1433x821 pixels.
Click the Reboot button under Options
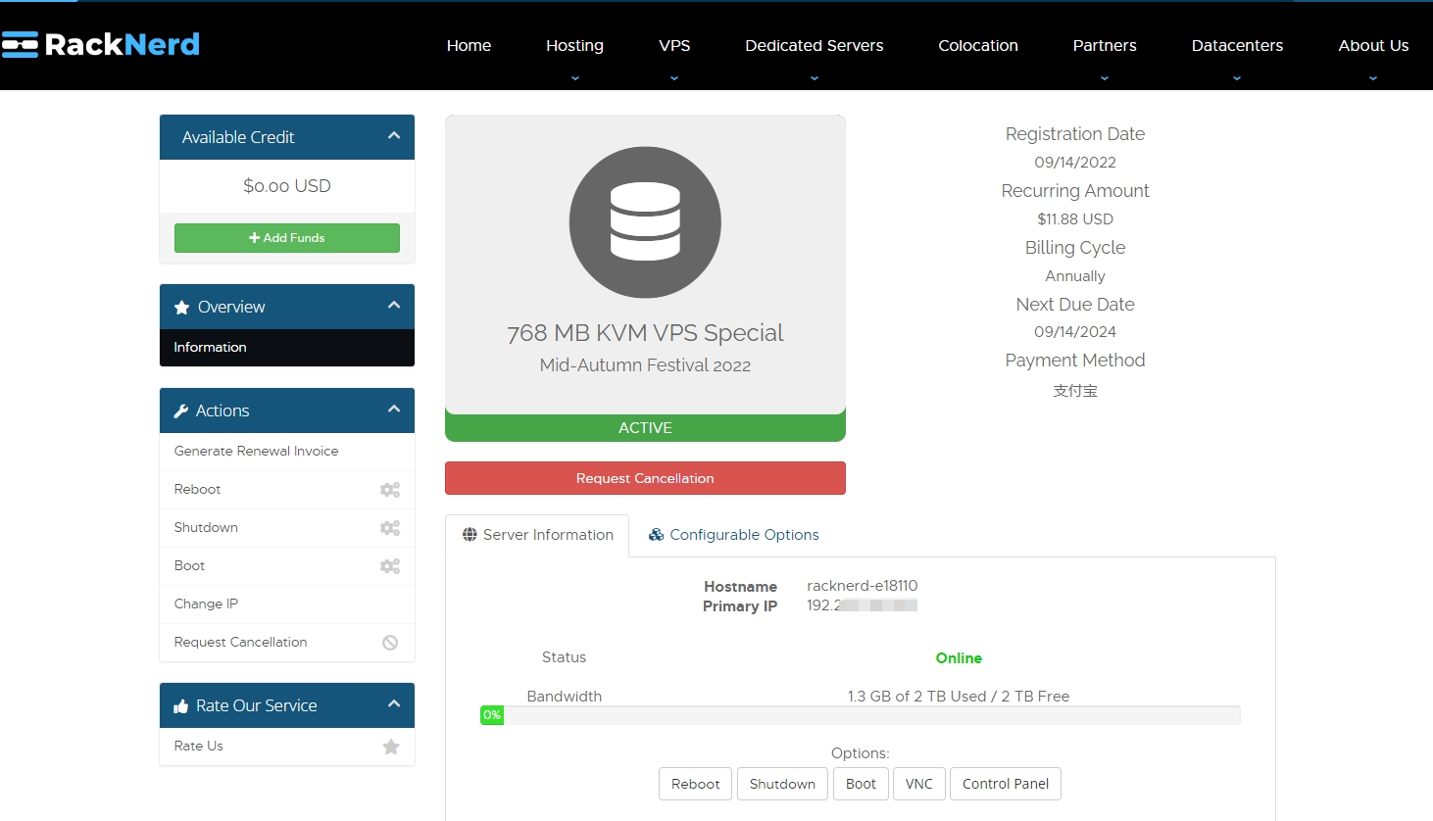[696, 784]
